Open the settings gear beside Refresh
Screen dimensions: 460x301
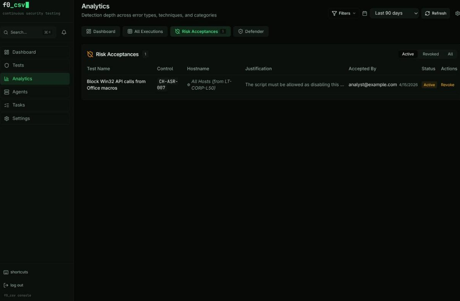457,13
